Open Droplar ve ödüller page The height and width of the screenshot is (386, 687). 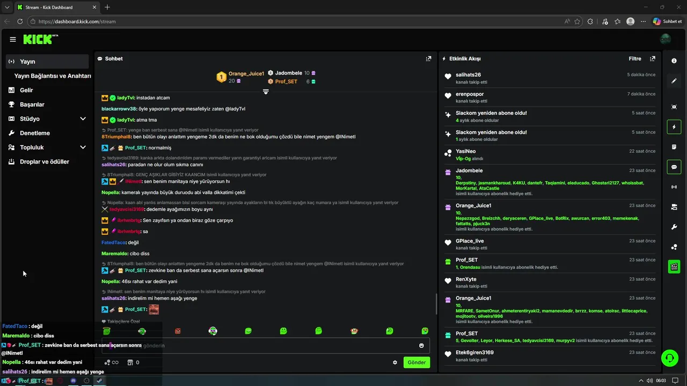click(x=45, y=161)
